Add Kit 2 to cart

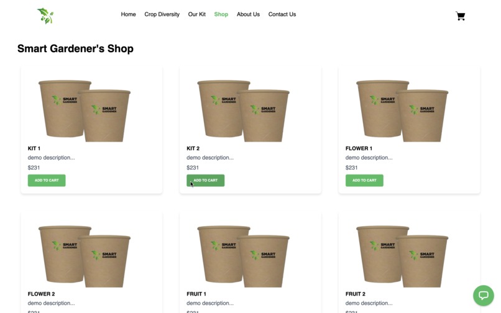pyautogui.click(x=206, y=181)
